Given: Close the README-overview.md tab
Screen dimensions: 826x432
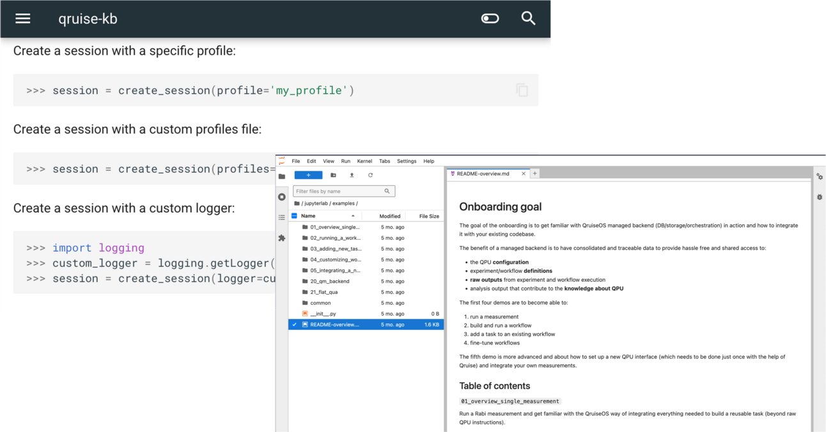Looking at the screenshot, I should [524, 173].
